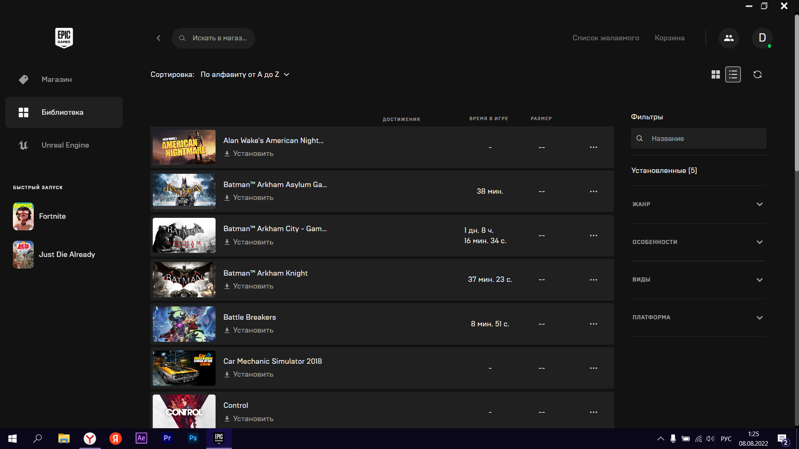Click Car Mechanic Simulator 2018 thumbnail
Image resolution: width=799 pixels, height=449 pixels.
coord(184,368)
